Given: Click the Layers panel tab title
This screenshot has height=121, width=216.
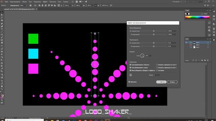Looking at the screenshot, I should (x=187, y=39).
